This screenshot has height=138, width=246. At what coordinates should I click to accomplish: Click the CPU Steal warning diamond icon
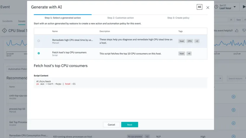point(5,30)
